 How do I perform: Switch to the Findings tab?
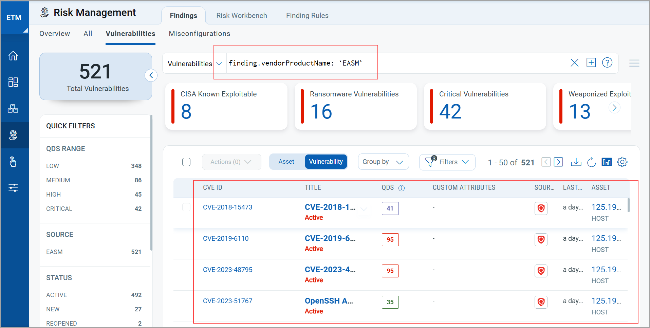click(x=183, y=16)
